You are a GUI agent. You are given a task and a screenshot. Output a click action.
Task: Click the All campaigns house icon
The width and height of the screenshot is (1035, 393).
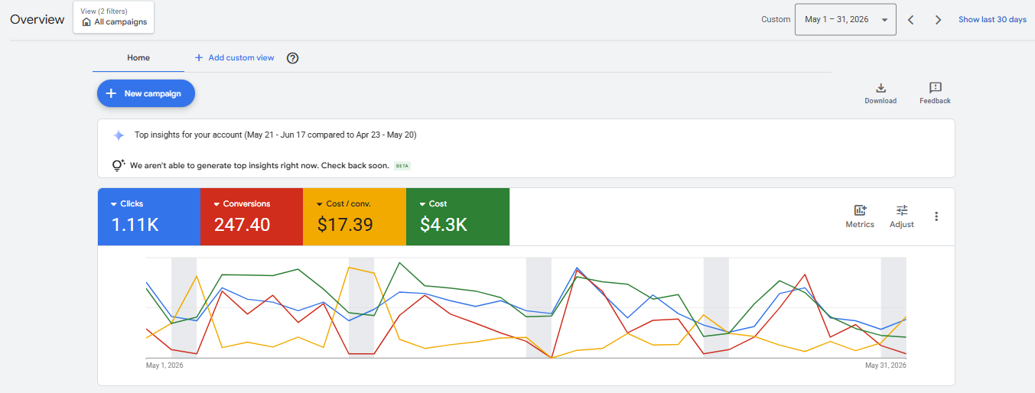tap(86, 22)
